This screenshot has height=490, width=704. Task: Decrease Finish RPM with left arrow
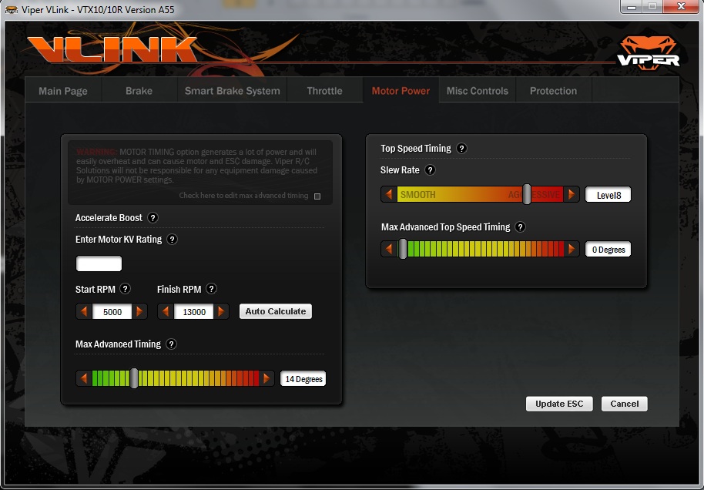click(x=166, y=311)
